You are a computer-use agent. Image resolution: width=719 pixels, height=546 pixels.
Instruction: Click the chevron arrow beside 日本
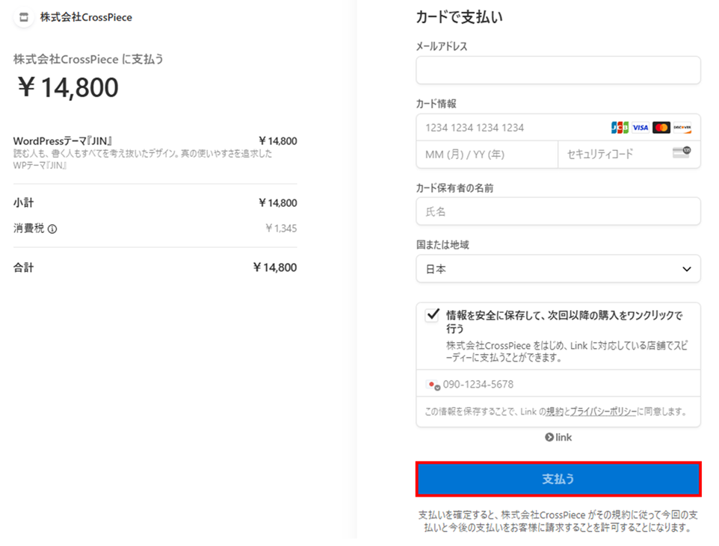pyautogui.click(x=687, y=270)
